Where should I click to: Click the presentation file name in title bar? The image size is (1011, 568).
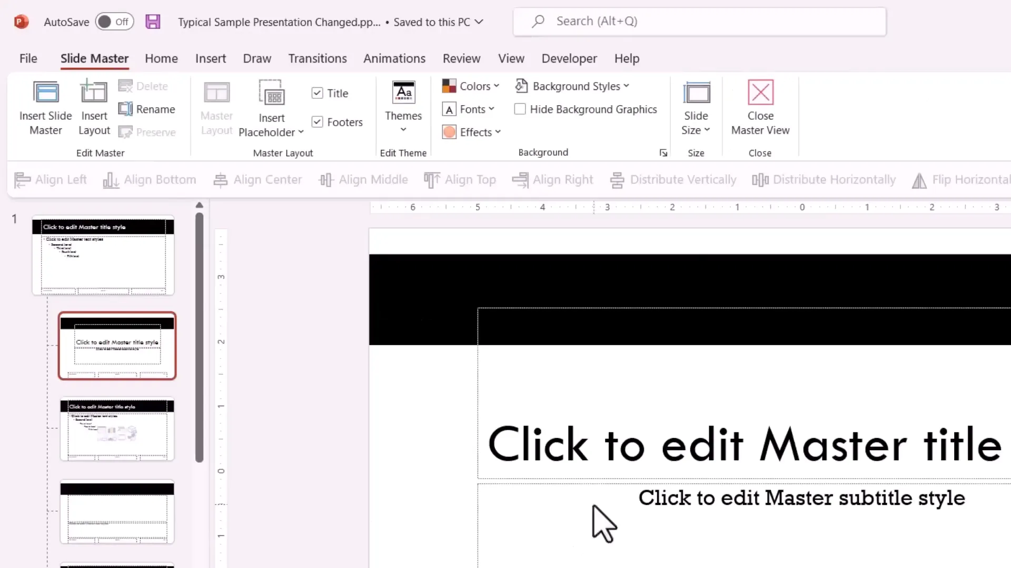(x=279, y=22)
